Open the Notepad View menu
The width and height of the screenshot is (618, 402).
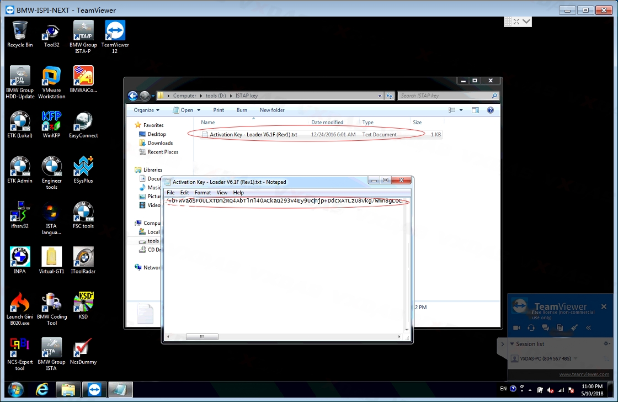(222, 193)
